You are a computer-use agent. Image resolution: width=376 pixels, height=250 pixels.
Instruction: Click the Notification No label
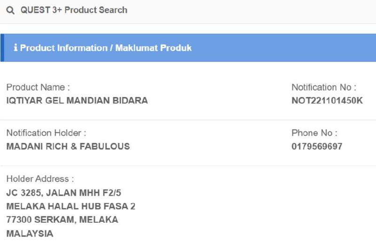pyautogui.click(x=324, y=87)
